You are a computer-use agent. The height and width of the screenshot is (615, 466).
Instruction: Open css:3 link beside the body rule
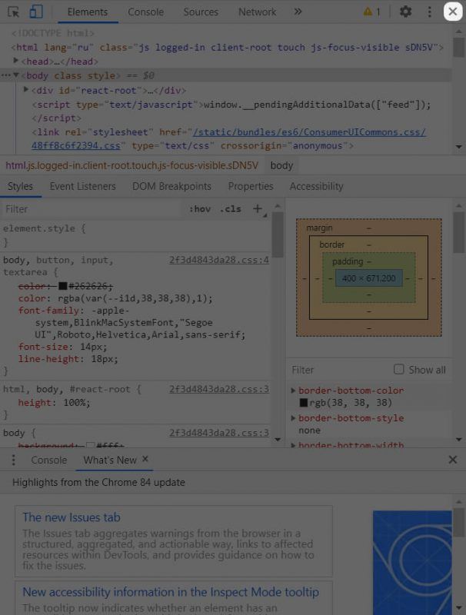coord(219,433)
